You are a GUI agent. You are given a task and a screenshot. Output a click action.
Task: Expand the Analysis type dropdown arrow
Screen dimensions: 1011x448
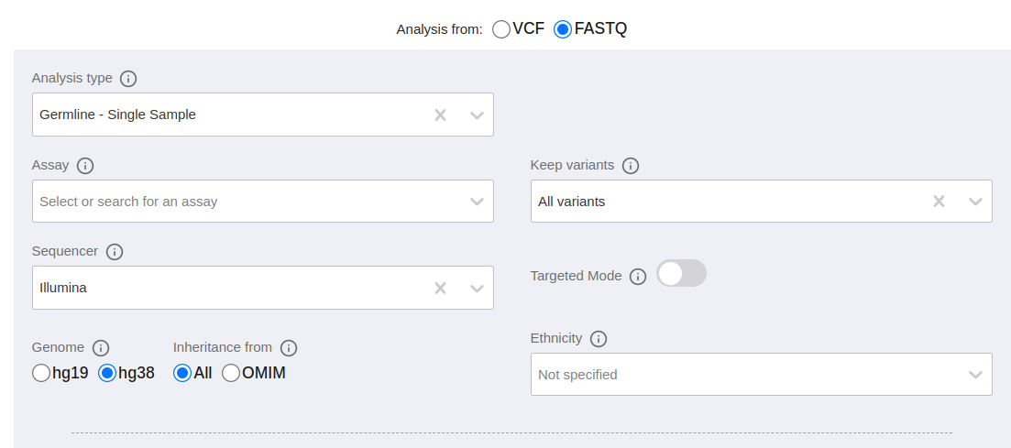click(478, 115)
